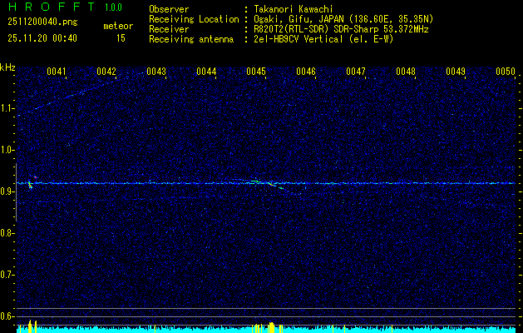This screenshot has width=523, height=333.
Task: Select the 0.9 frequency axis label
Action: click(x=7, y=191)
